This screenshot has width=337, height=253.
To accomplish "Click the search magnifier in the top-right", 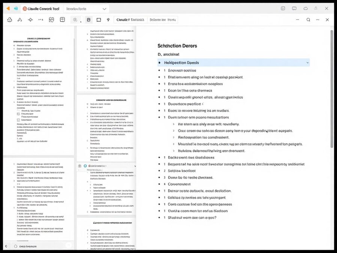I will pos(308,19).
